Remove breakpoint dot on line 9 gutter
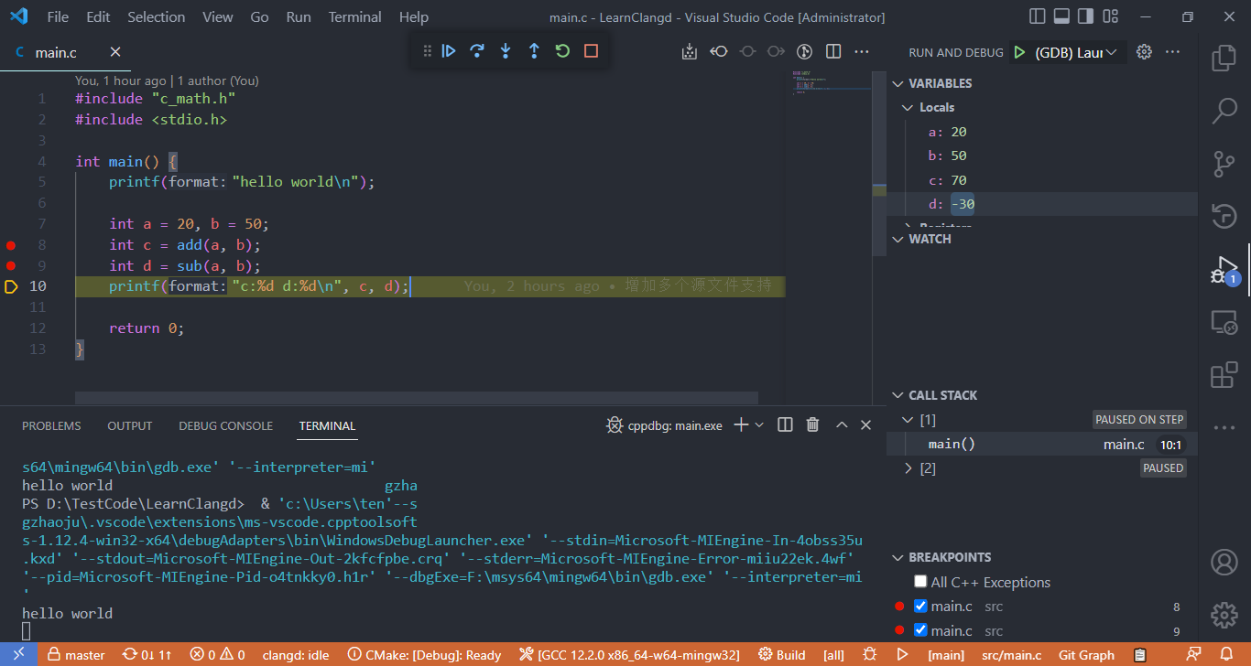1251x666 pixels. pyautogui.click(x=11, y=266)
